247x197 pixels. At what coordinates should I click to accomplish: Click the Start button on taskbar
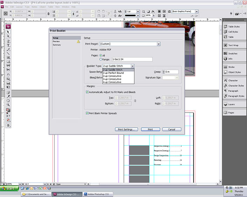[x=9, y=189]
